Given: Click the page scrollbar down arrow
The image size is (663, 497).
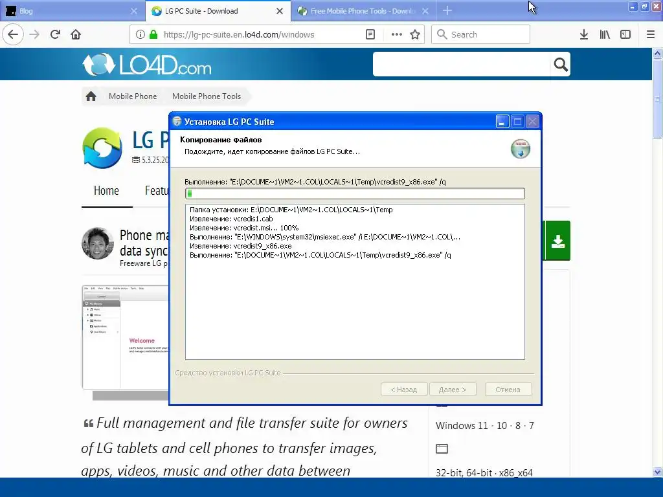Looking at the screenshot, I should tap(657, 472).
